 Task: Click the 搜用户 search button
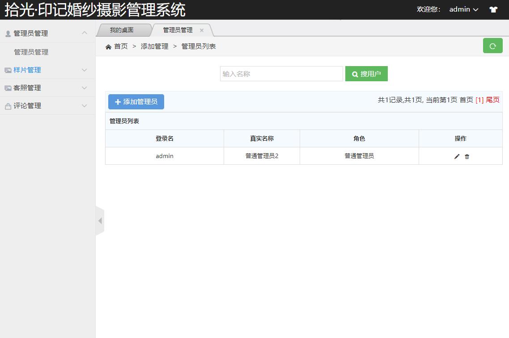[x=366, y=74]
